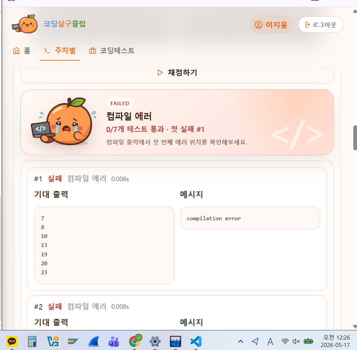Switch to the 코딩테스트 tab
The image size is (357, 350).
pyautogui.click(x=112, y=51)
